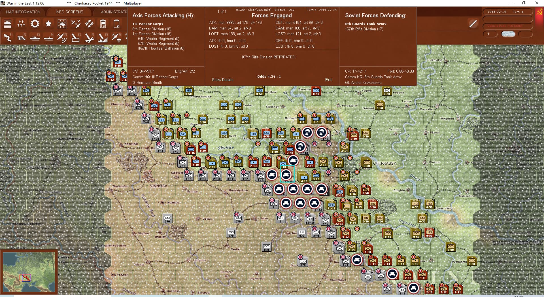Select the red 17-19 Soviet unit counter
This screenshot has height=297, width=544.
tap(339, 192)
